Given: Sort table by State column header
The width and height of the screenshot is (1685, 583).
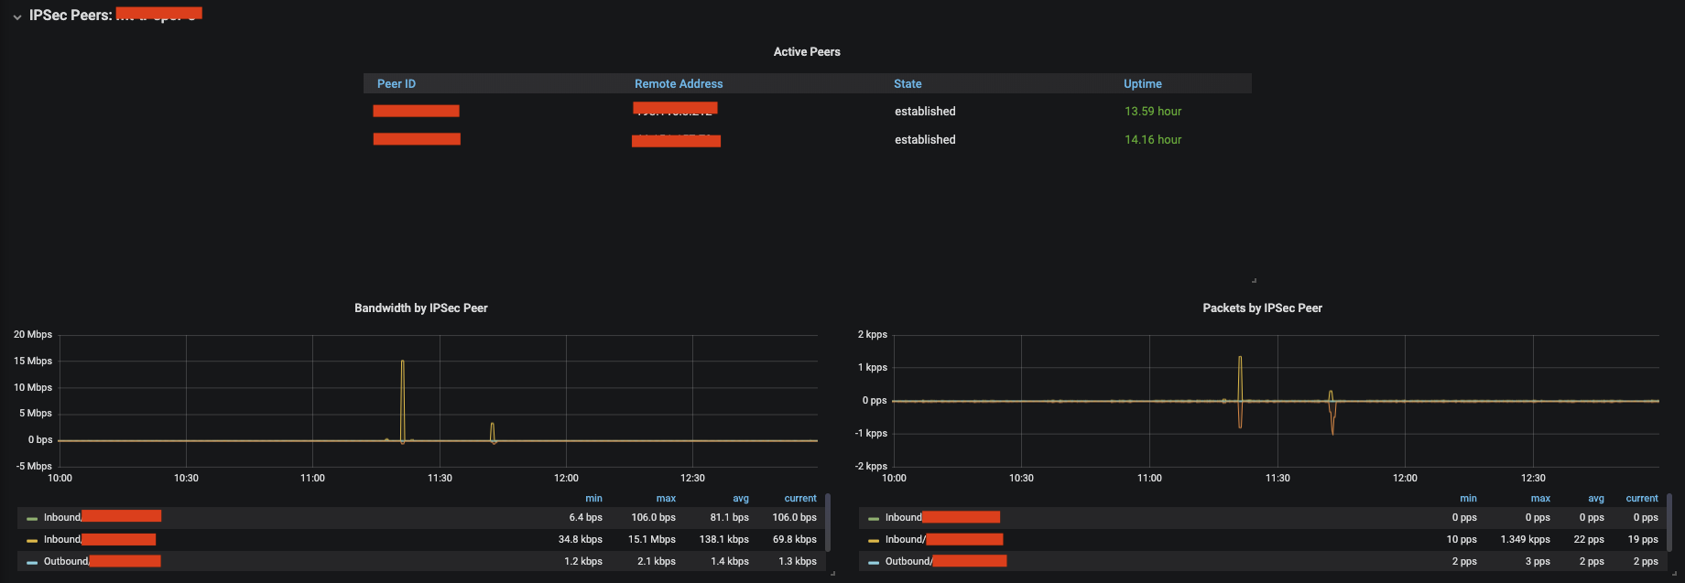Looking at the screenshot, I should pyautogui.click(x=908, y=83).
